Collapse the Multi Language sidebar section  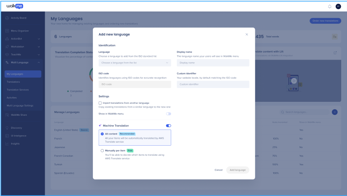click(39, 62)
